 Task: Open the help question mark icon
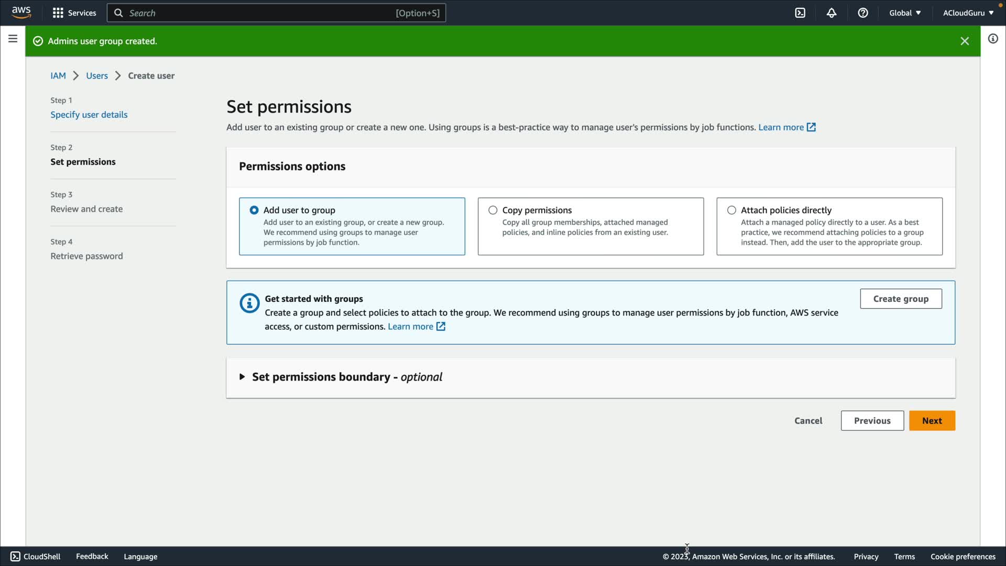(863, 13)
